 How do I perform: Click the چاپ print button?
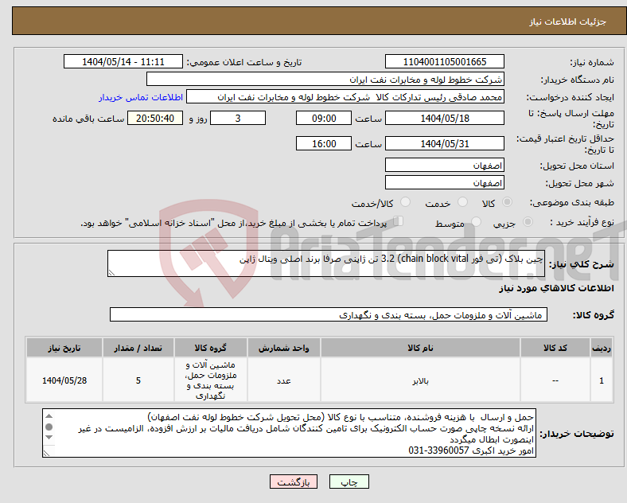(349, 482)
